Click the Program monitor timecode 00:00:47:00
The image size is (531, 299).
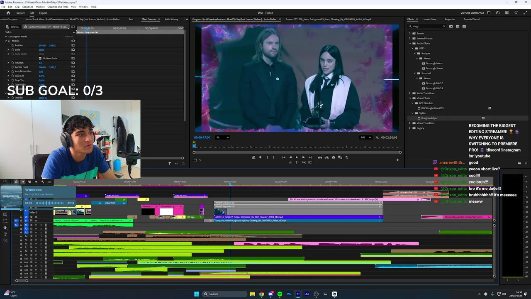click(x=202, y=137)
